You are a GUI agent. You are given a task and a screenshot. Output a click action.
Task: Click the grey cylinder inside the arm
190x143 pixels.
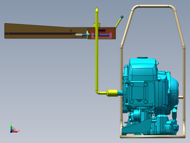pyautogui.click(x=79, y=36)
